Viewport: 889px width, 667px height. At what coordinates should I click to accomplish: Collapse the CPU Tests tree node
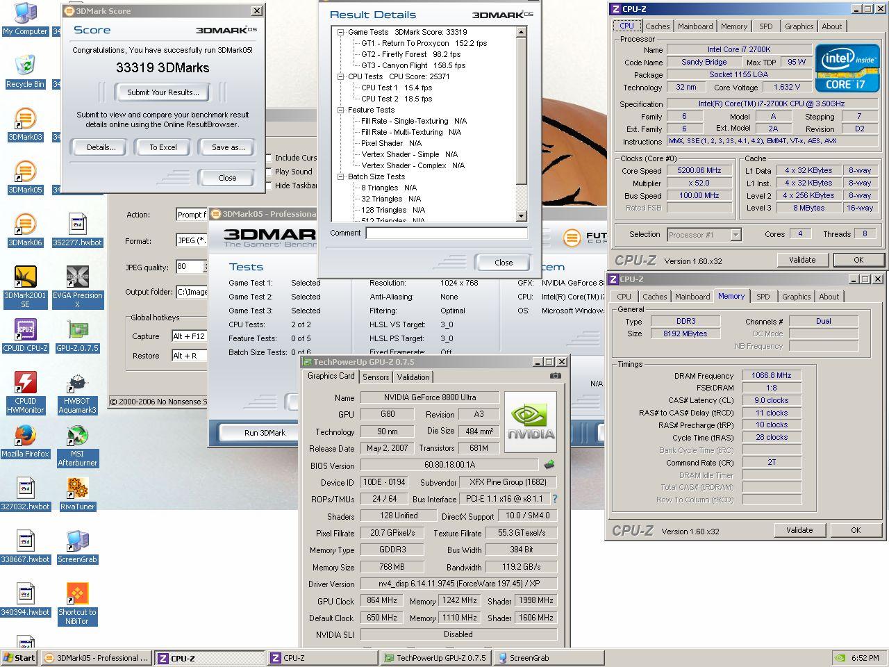341,76
